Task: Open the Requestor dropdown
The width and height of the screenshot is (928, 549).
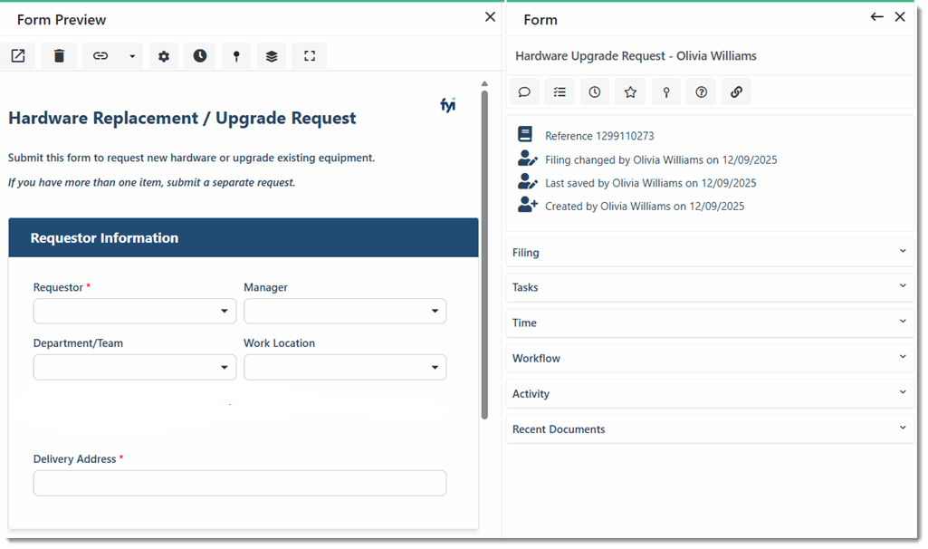Action: pos(135,311)
